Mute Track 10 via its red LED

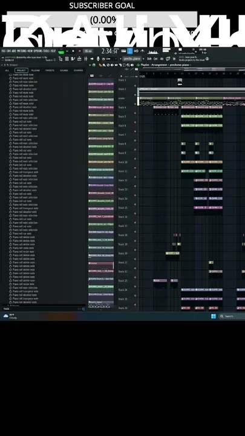[136, 168]
